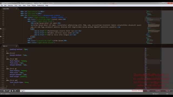
Task: Open the Find menu
Action: click(x=16, y=5)
